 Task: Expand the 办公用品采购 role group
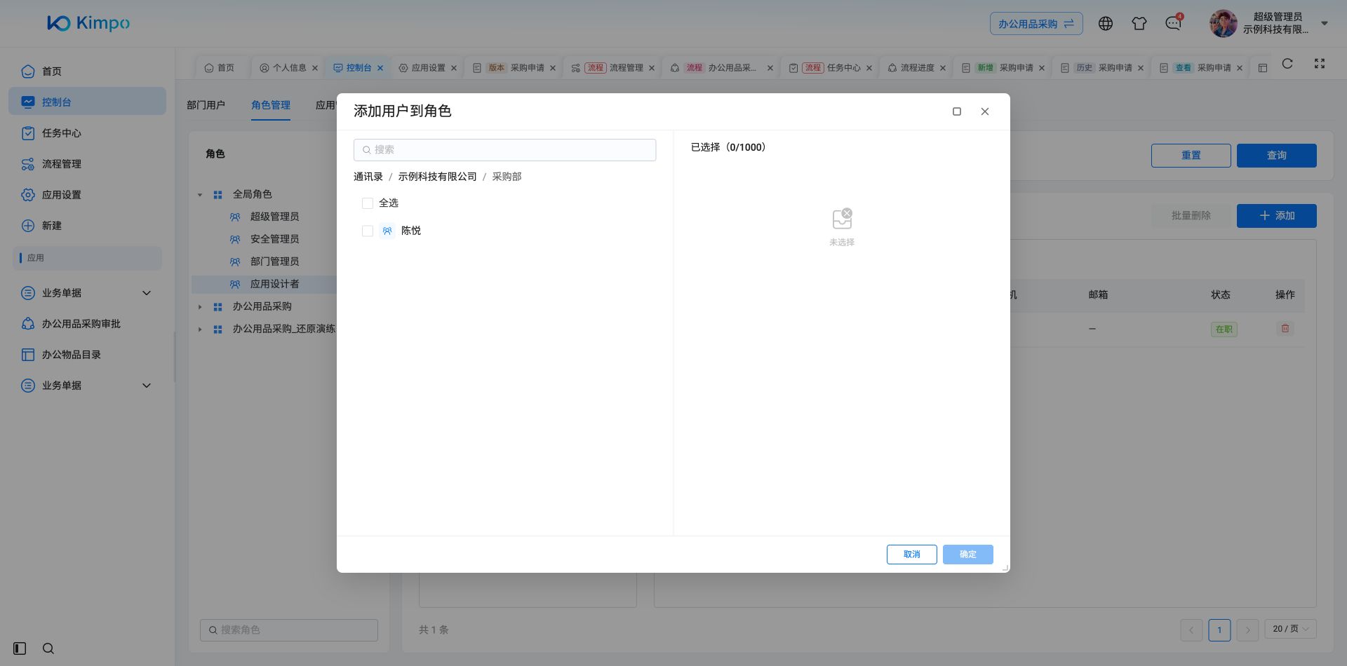[x=200, y=307]
